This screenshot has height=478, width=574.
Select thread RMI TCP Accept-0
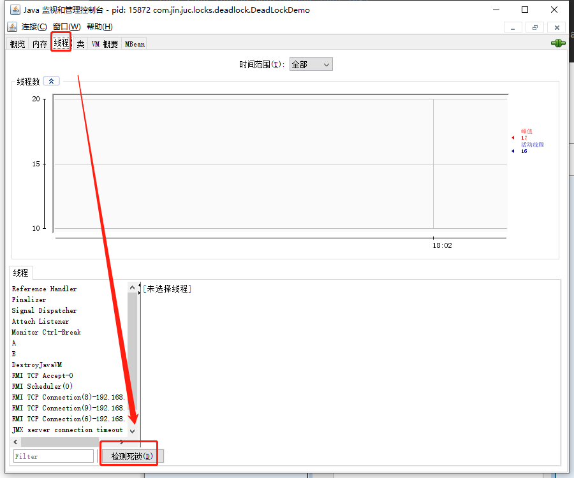click(x=43, y=375)
